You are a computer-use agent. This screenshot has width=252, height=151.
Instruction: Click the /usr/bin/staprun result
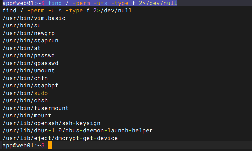(30, 41)
